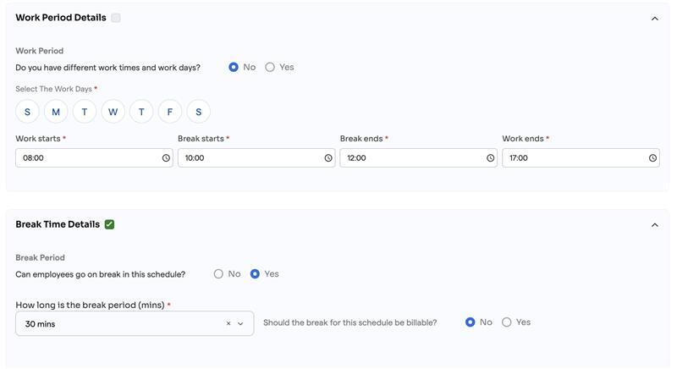
Task: Select Wednesday work day circle
Action: pos(113,112)
